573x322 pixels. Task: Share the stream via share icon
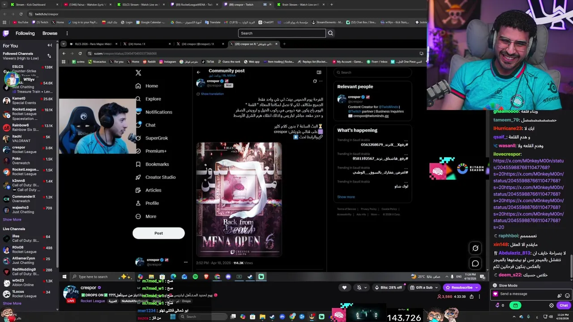pos(471,297)
